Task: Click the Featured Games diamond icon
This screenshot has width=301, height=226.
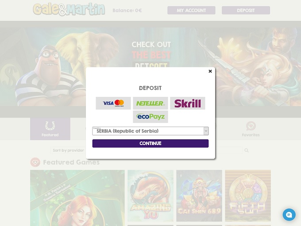Action: (x=35, y=162)
